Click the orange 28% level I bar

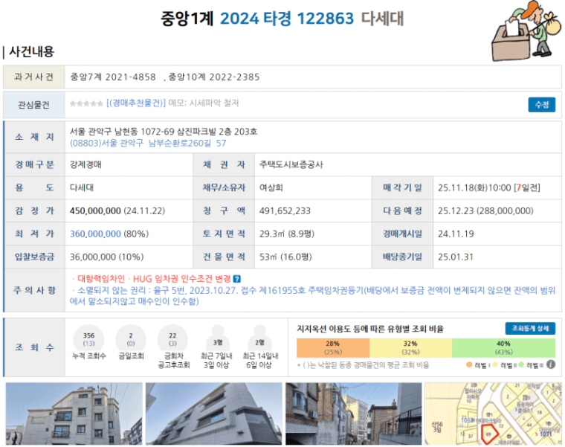coord(333,348)
